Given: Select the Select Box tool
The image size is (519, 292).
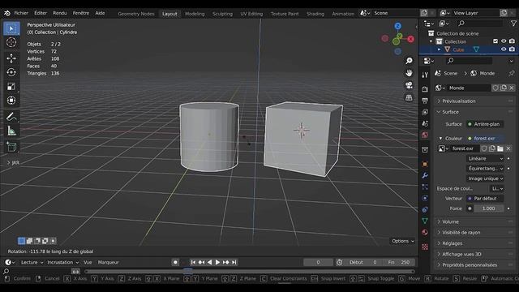Looking at the screenshot, I should pos(11,28).
